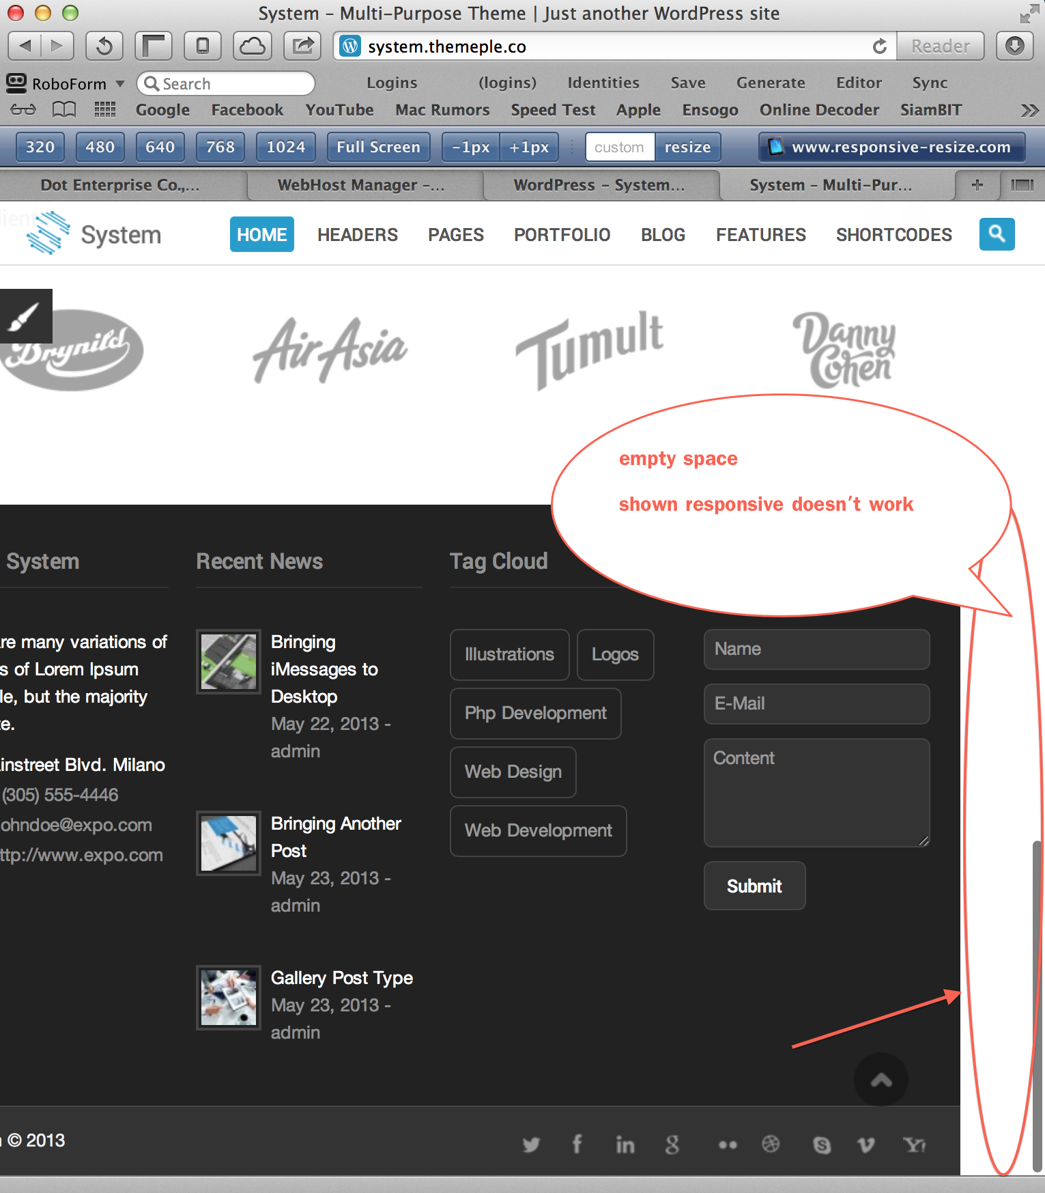Open the LinkedIn social icon in footer
Image resolution: width=1045 pixels, height=1193 pixels.
click(625, 1144)
